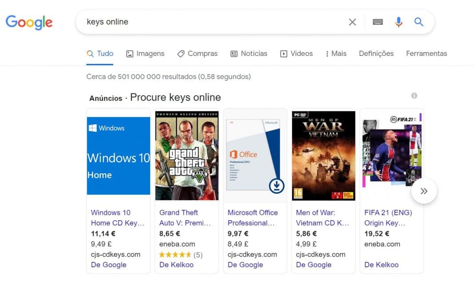Click the 5,86 € price
This screenshot has height=281, width=474.
point(306,234)
